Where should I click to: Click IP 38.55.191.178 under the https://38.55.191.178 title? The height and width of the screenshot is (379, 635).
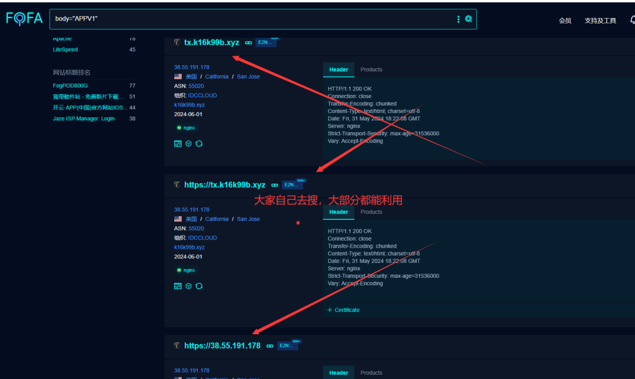192,370
